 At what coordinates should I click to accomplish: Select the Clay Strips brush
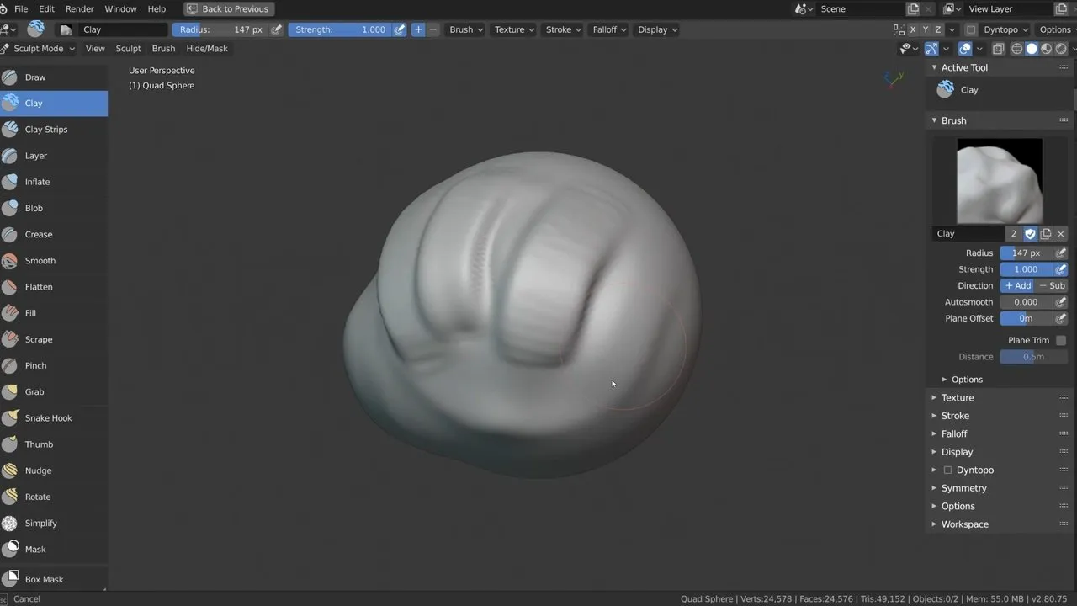pos(54,130)
